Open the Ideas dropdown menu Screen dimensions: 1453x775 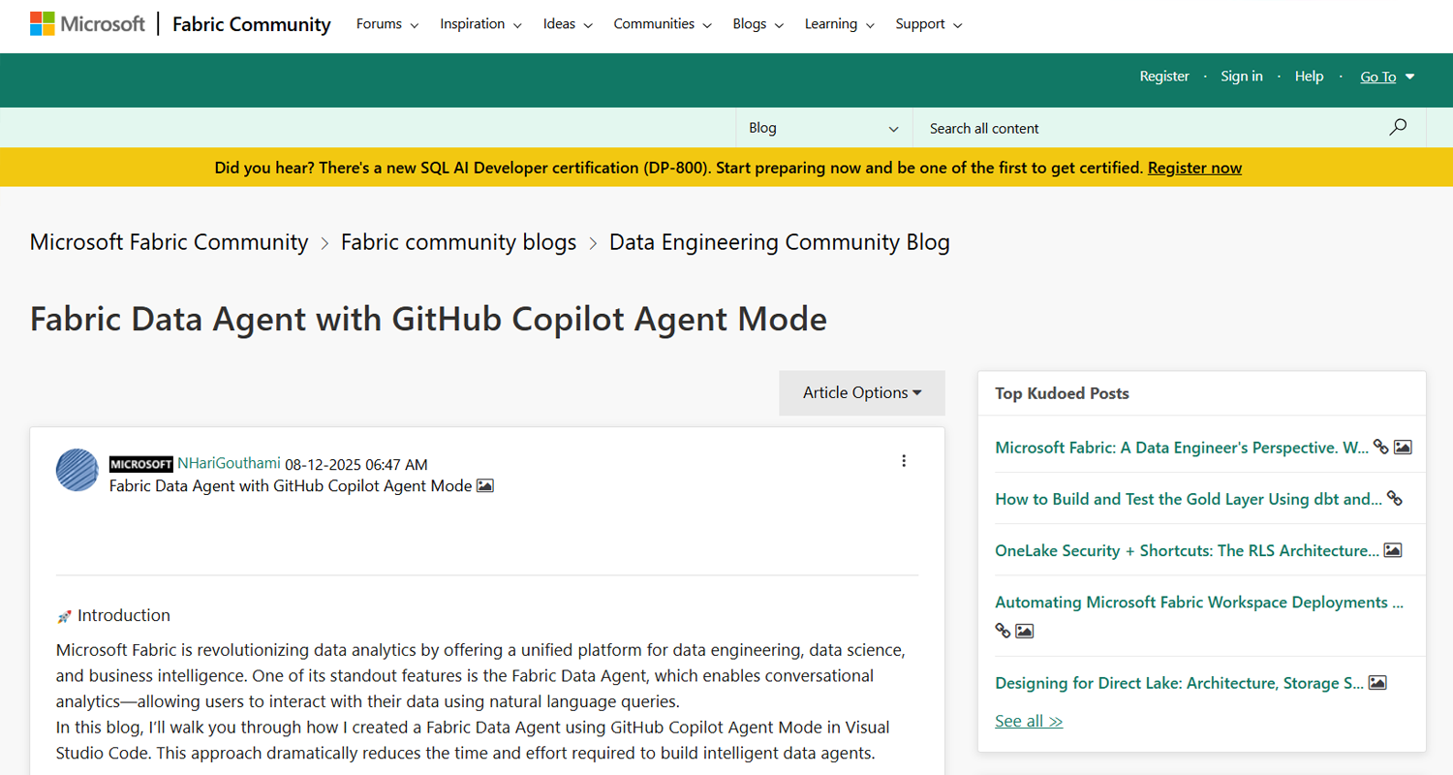point(568,24)
